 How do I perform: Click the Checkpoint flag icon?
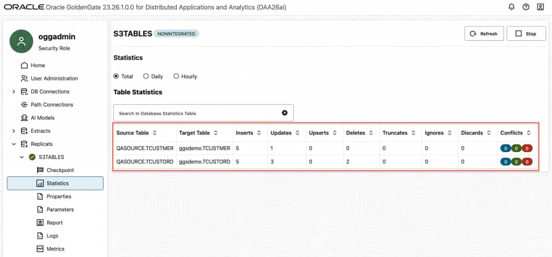coord(40,170)
